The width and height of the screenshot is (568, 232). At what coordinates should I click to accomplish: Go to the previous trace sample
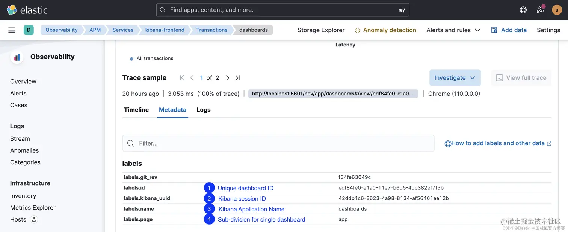[x=192, y=78]
